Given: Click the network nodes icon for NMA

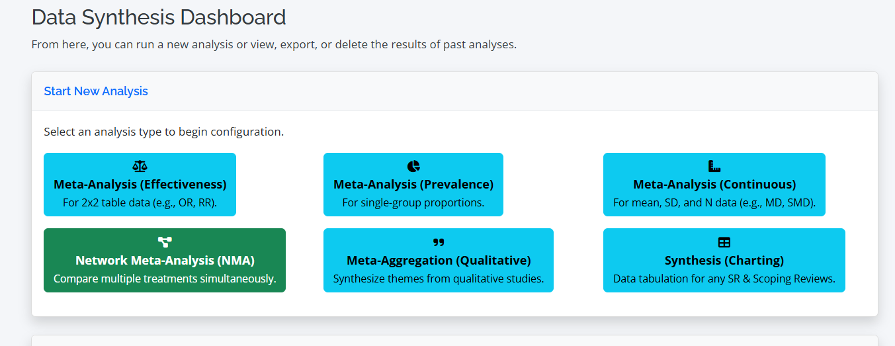Looking at the screenshot, I should click(165, 242).
